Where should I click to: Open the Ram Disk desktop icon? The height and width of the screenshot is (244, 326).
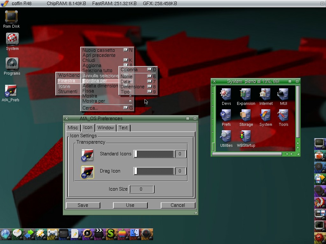(x=11, y=17)
